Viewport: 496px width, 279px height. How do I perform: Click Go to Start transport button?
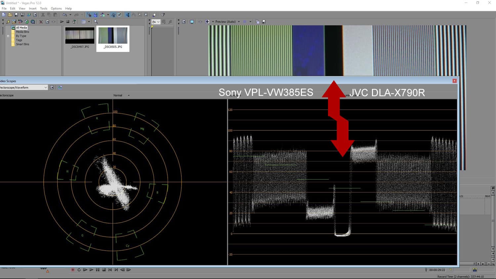pos(110,270)
